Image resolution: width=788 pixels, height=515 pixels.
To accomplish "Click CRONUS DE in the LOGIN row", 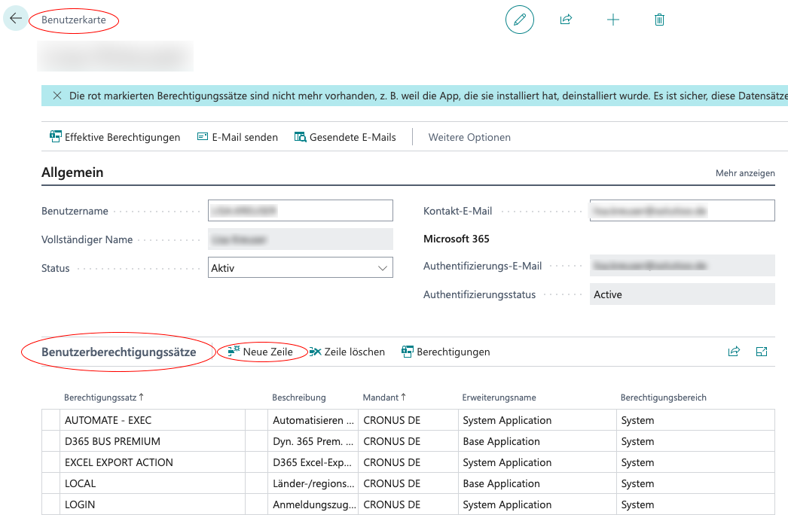I will 408,504.
